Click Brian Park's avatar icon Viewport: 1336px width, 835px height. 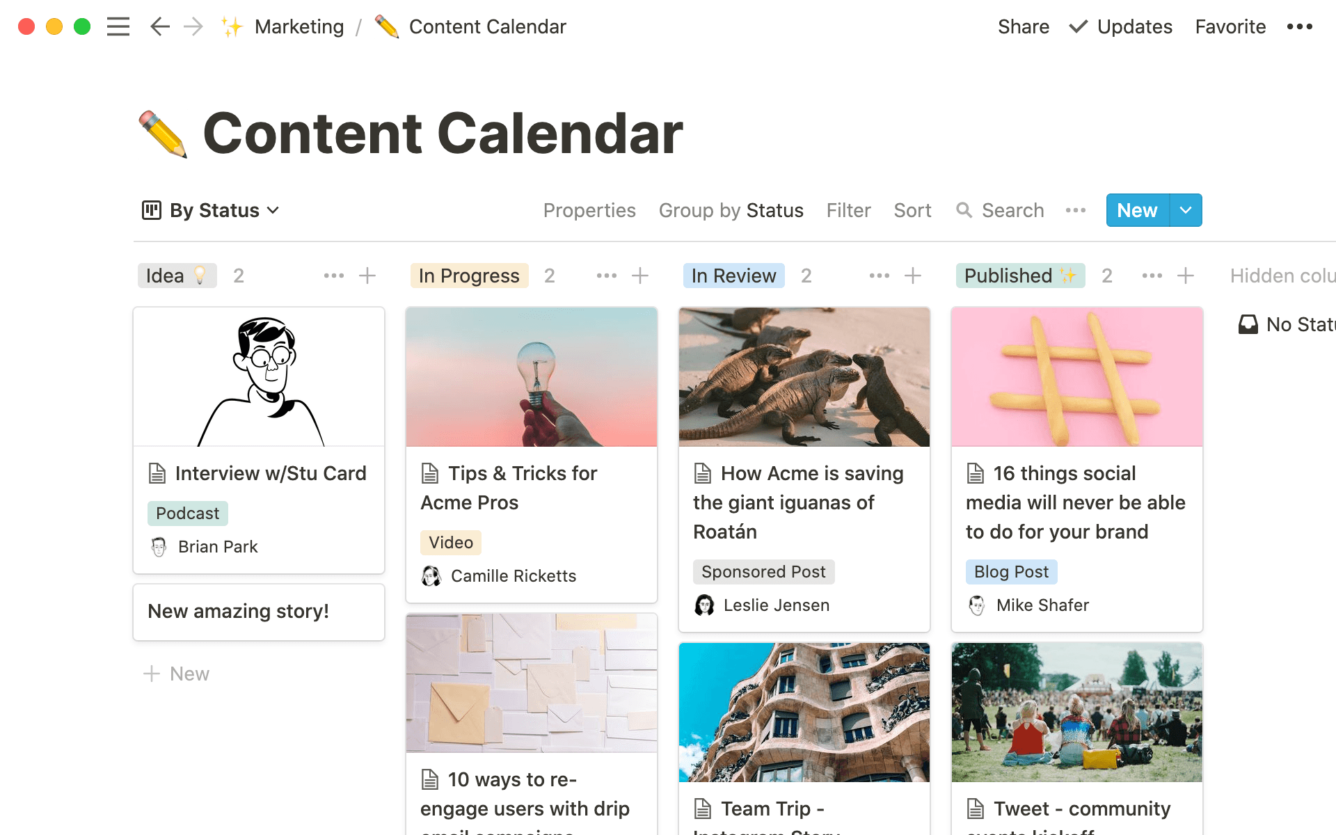click(158, 547)
